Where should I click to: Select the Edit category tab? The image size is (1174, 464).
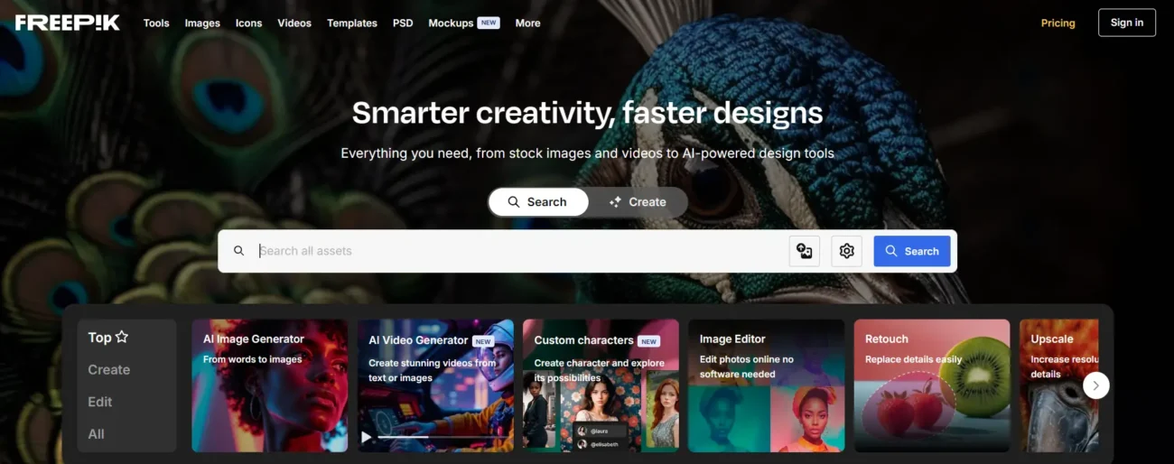pos(100,402)
